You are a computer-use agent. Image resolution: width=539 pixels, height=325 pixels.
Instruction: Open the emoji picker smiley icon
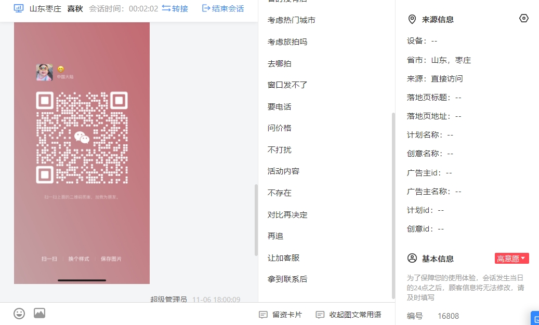point(19,314)
